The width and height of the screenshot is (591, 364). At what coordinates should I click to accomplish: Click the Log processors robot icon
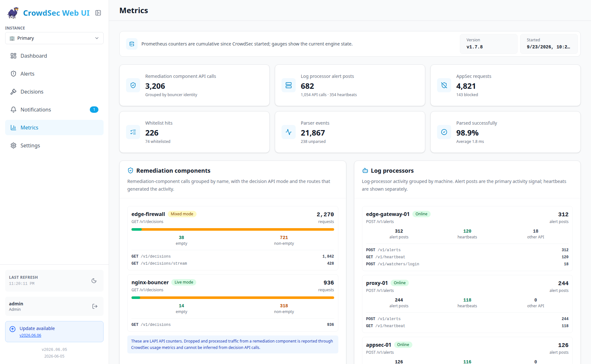coord(365,170)
